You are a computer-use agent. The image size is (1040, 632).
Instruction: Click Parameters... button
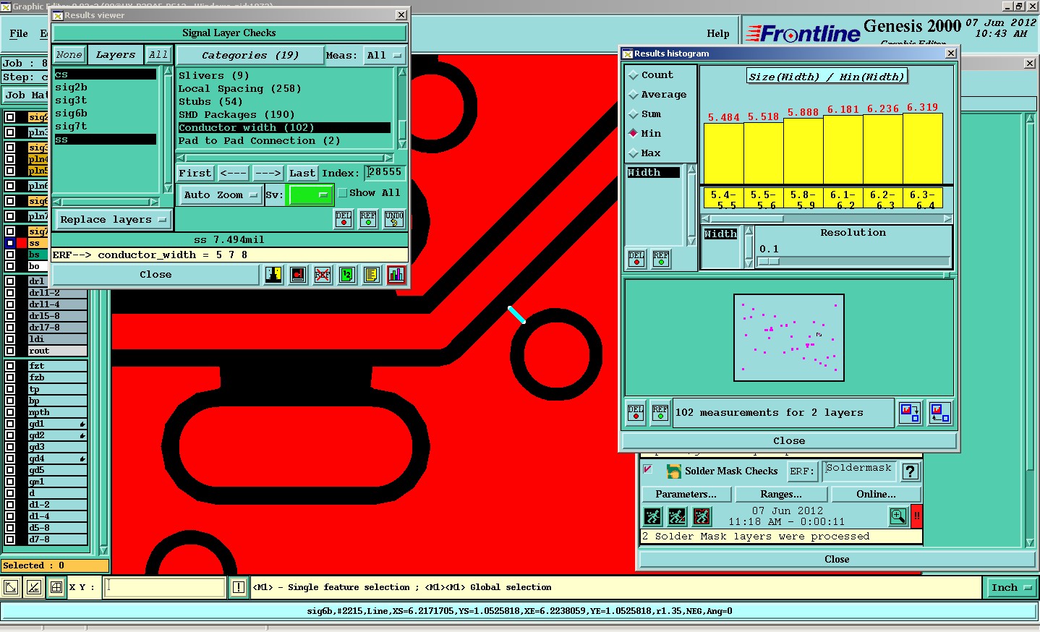click(x=686, y=495)
